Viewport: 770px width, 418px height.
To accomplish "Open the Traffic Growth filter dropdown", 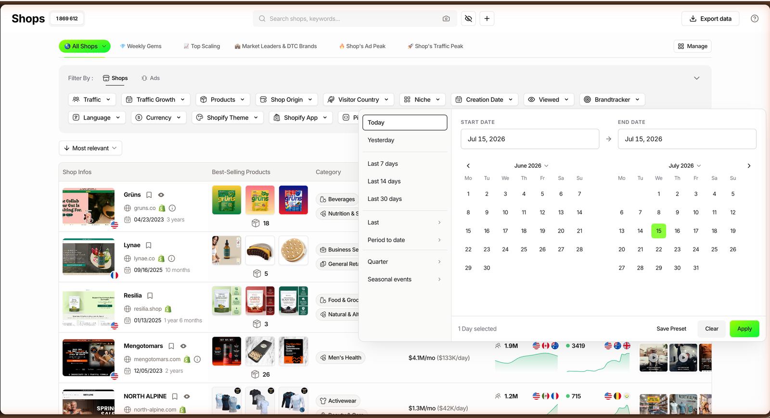I will (x=155, y=99).
